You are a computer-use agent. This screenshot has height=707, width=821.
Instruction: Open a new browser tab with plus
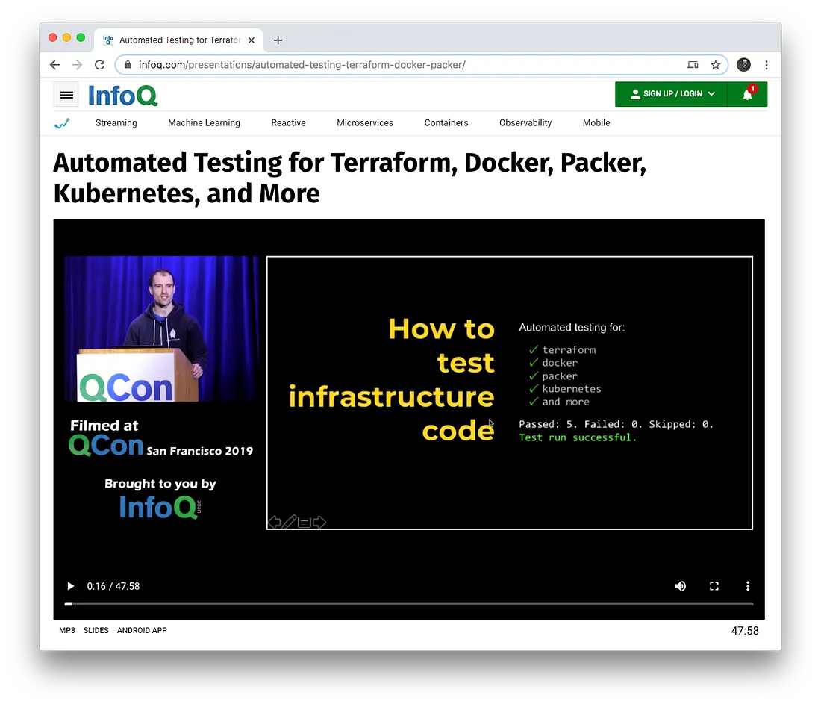[278, 40]
